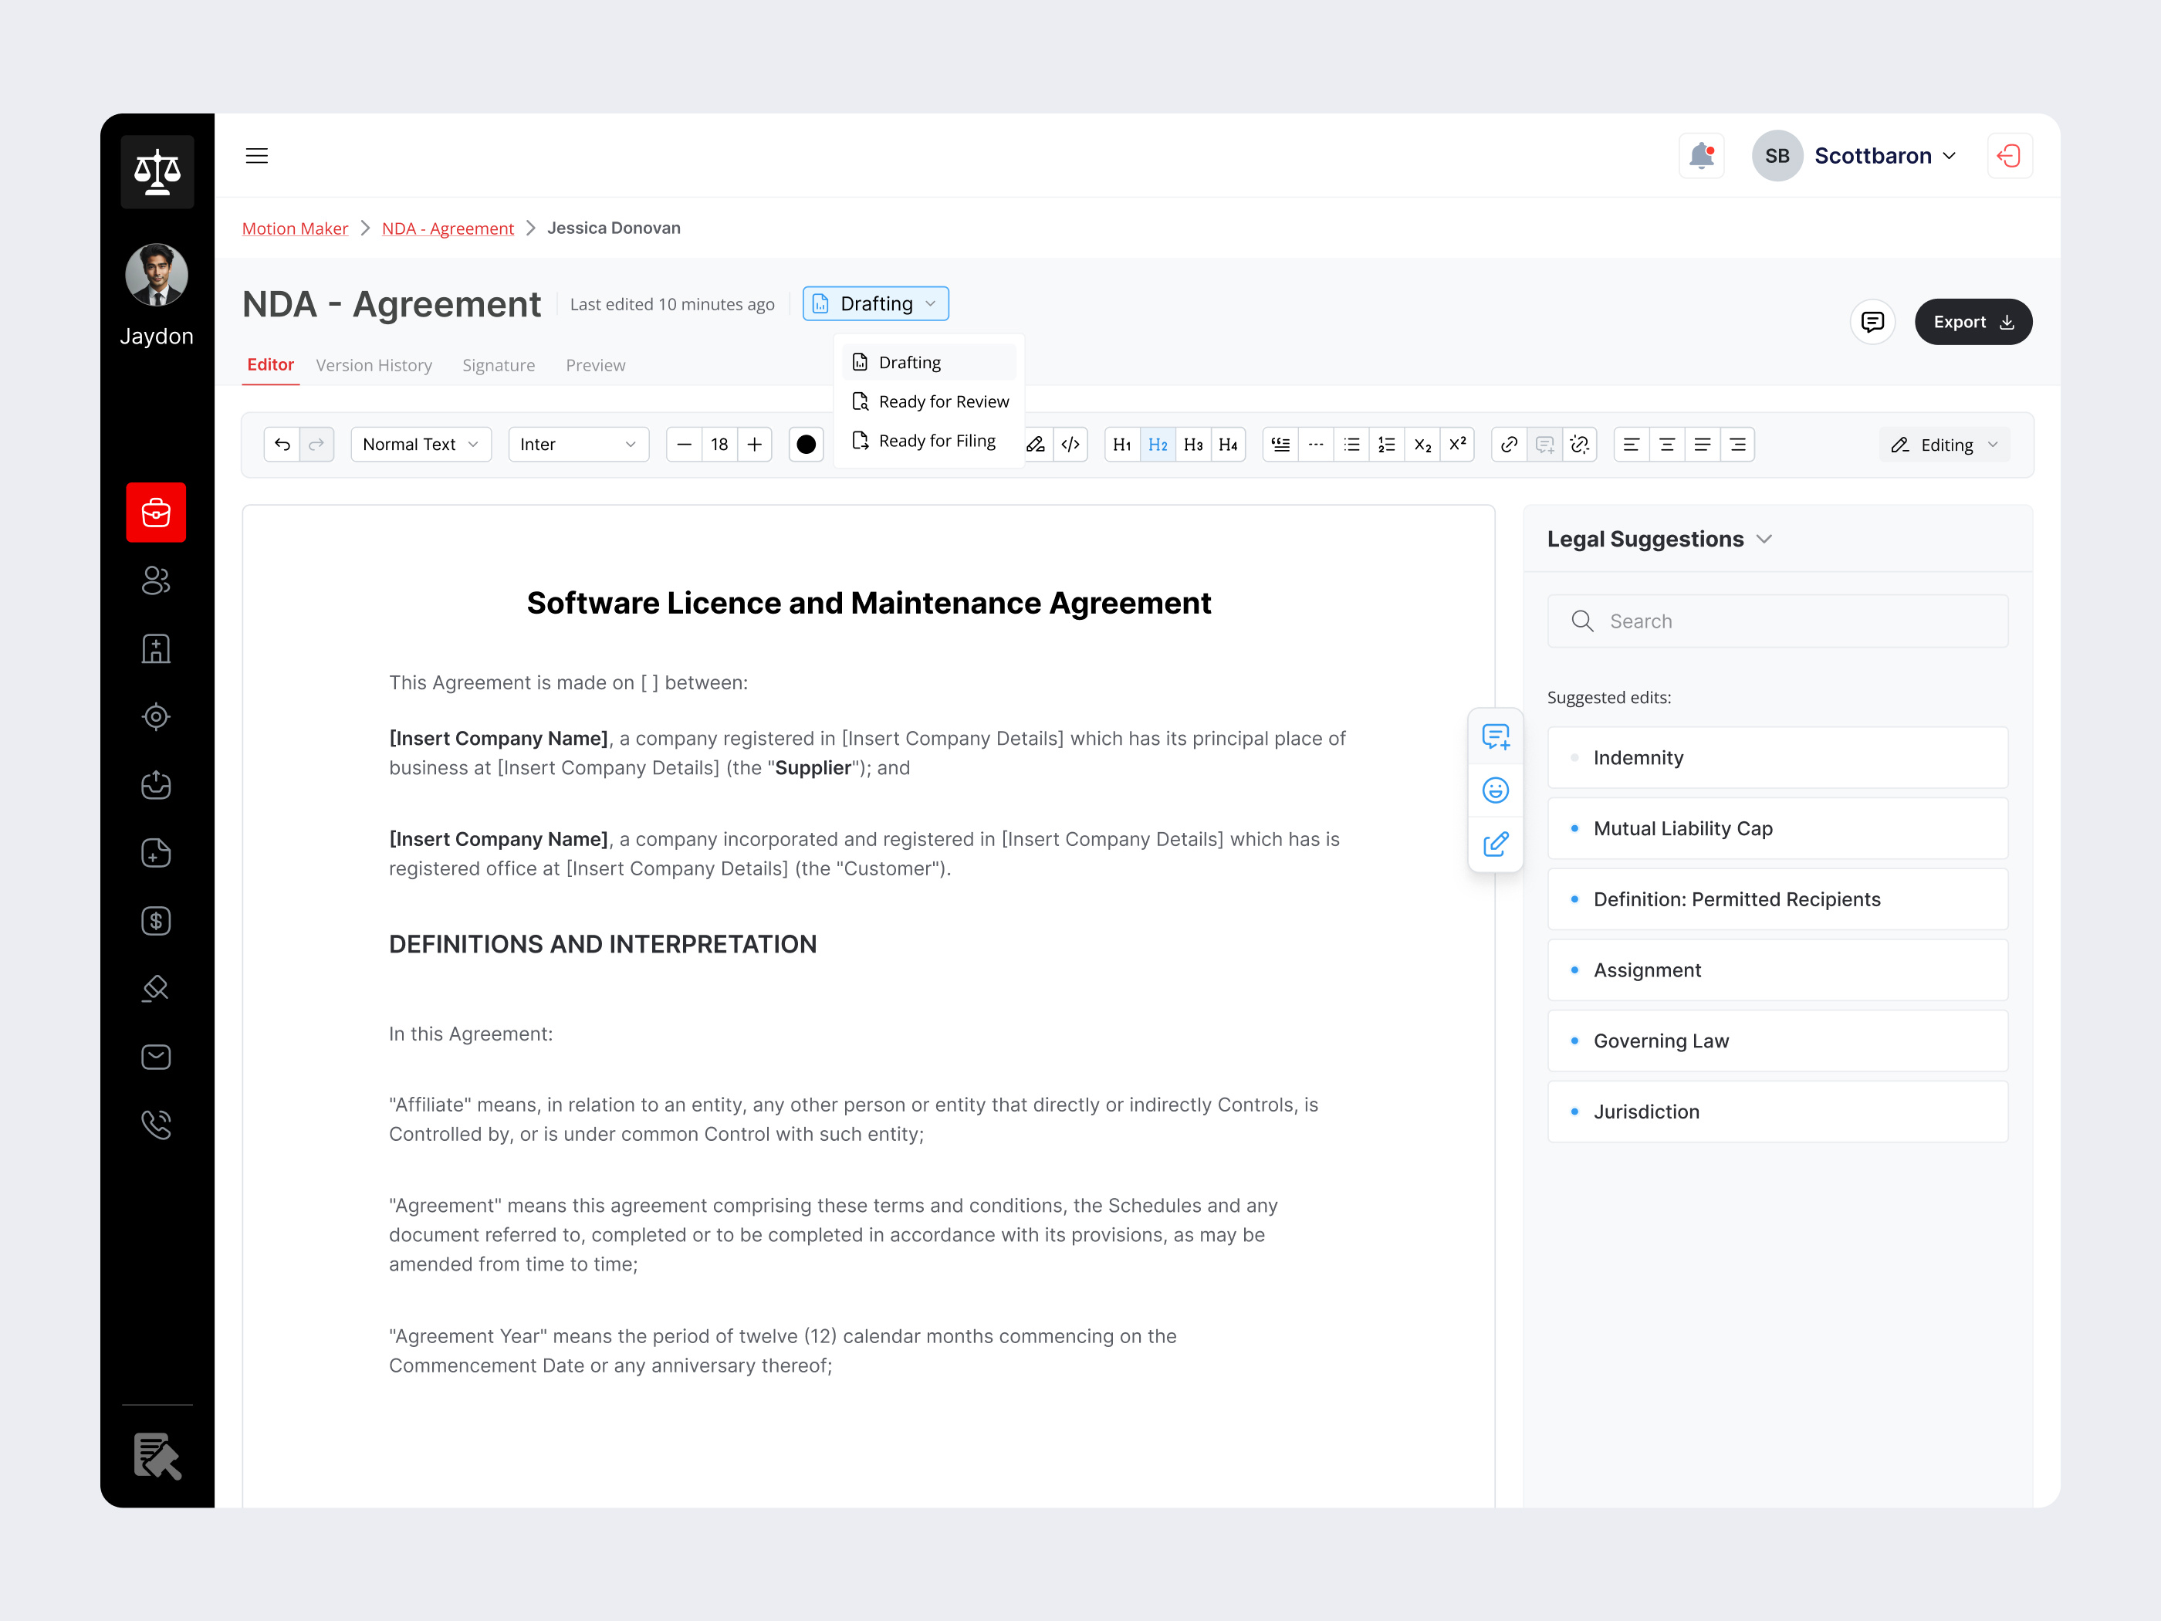The height and width of the screenshot is (1621, 2161).
Task: Select the contacts icon in the sidebar
Action: coord(157,580)
